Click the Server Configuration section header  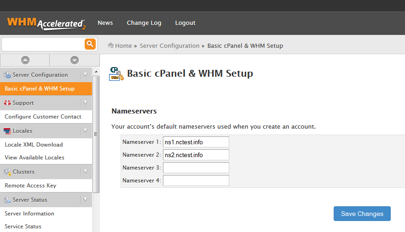46,75
